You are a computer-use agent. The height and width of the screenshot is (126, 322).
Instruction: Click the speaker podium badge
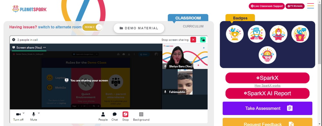tap(300, 34)
